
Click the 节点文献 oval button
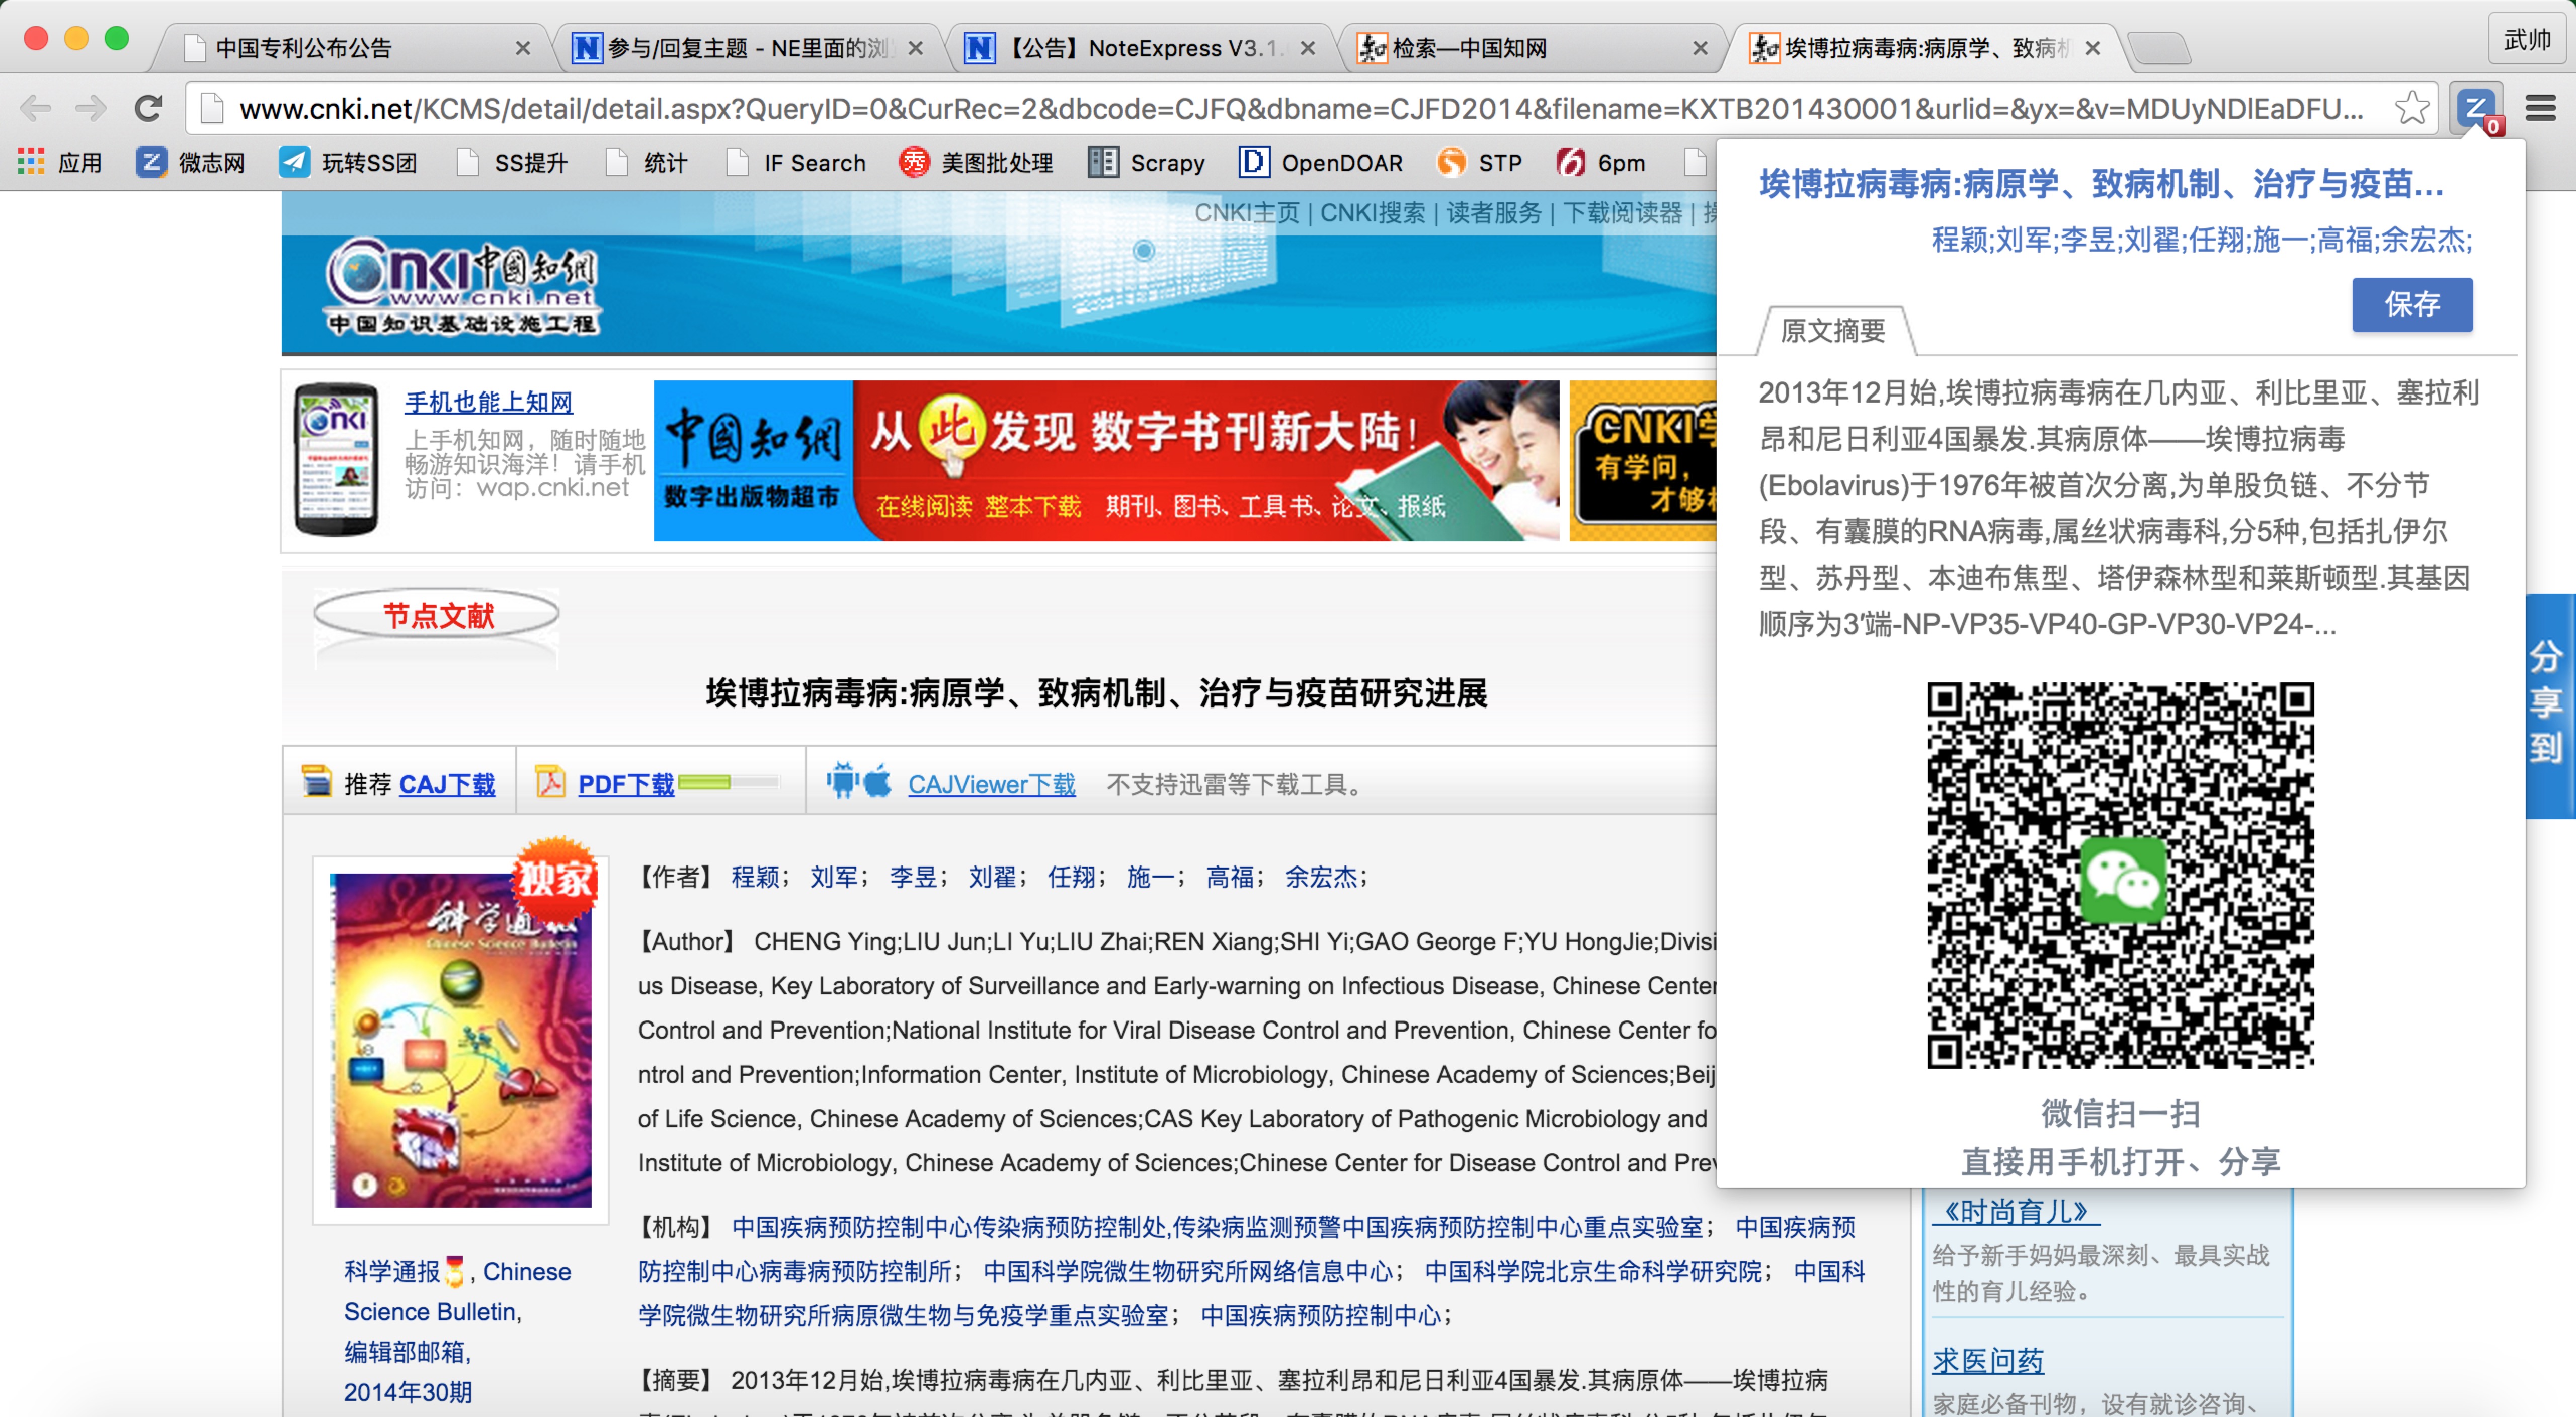(436, 614)
